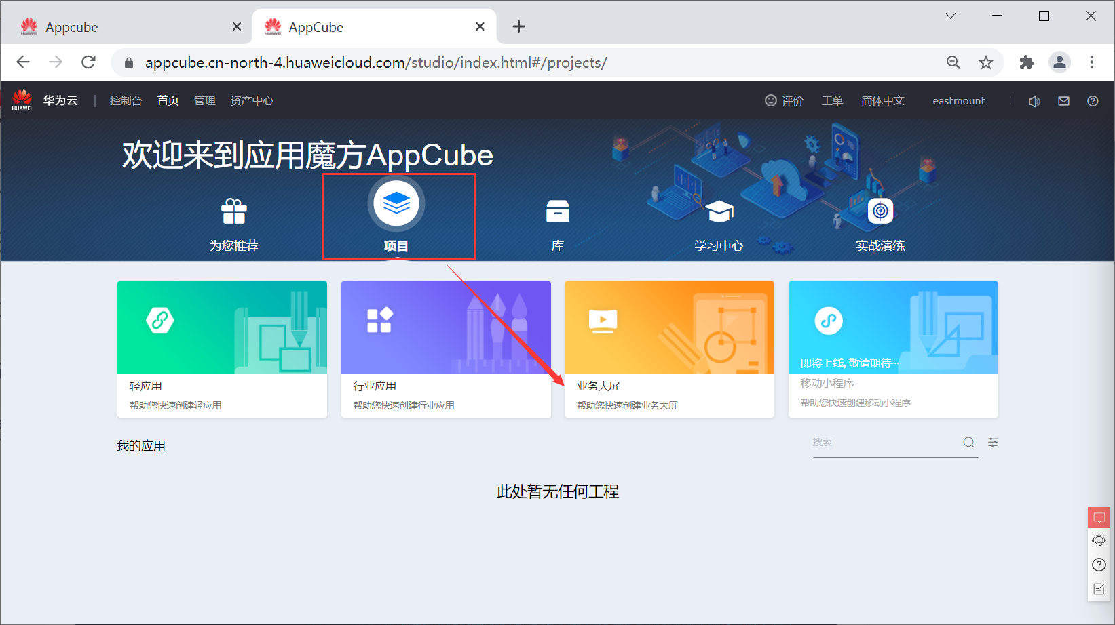The image size is (1115, 625).
Task: Go back to the previous page
Action: click(23, 62)
